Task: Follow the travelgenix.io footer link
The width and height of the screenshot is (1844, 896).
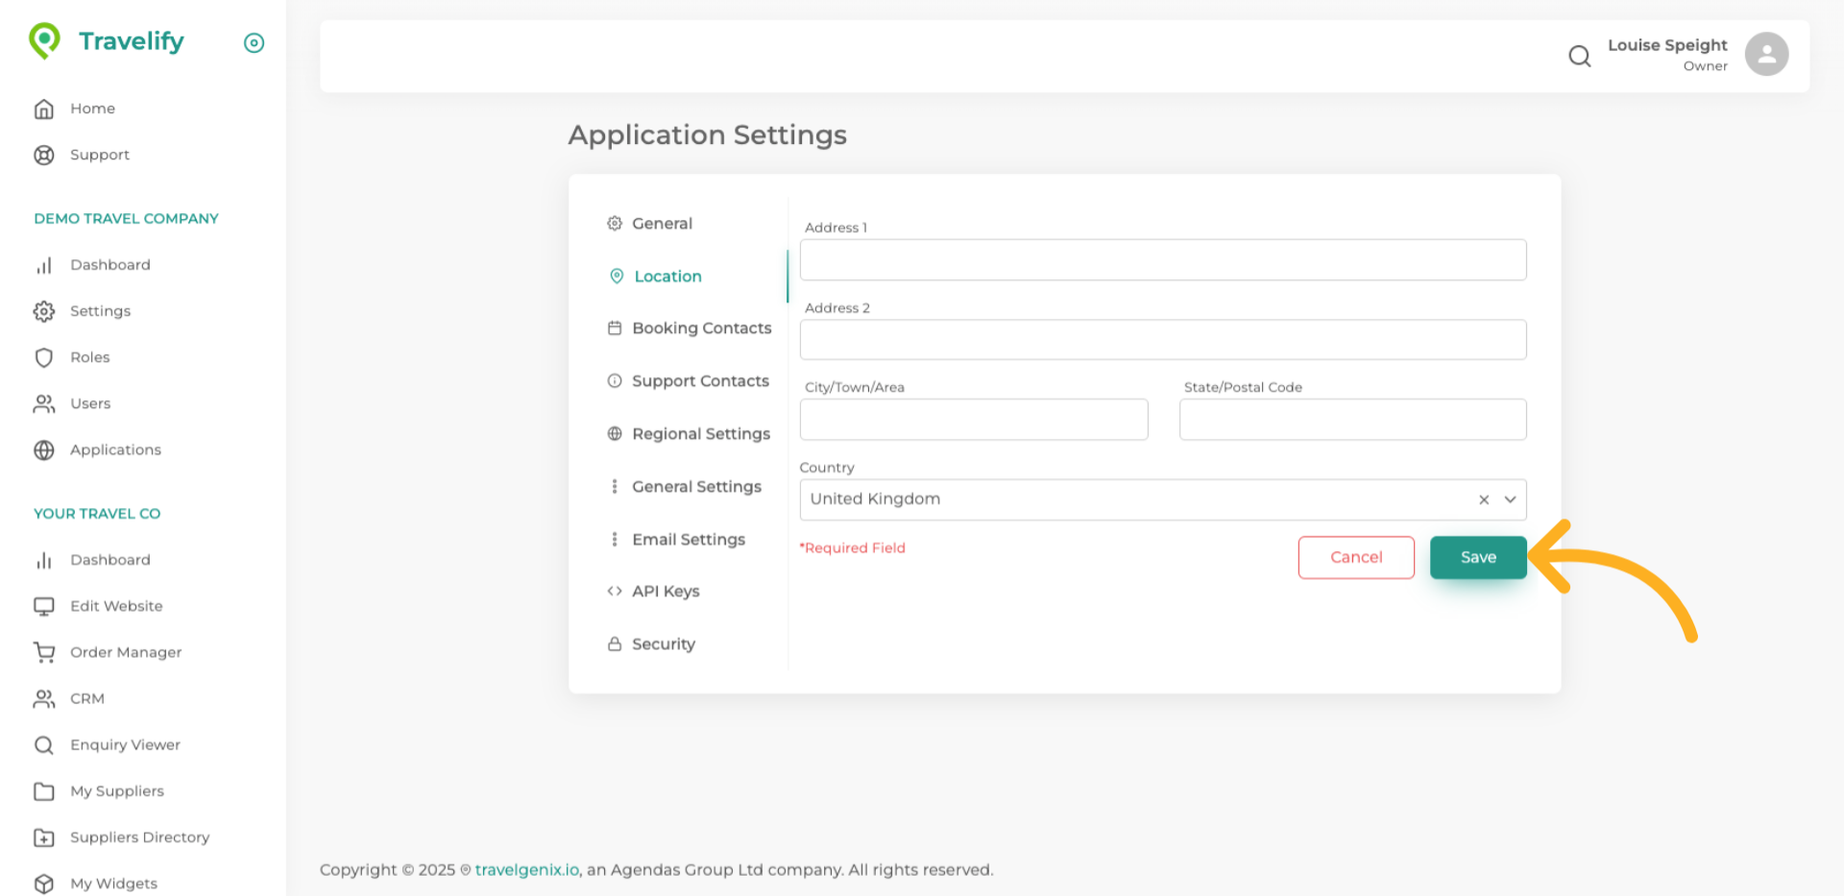Action: tap(526, 870)
